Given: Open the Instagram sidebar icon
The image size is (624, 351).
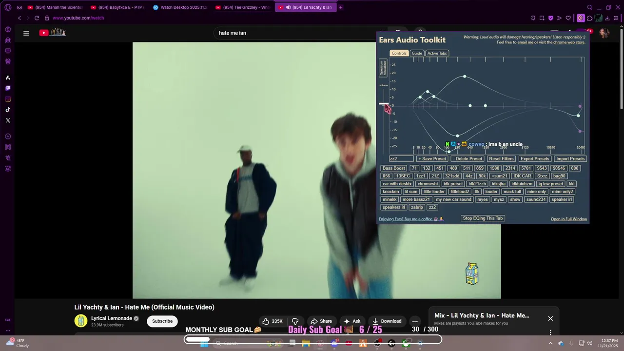Looking at the screenshot, I should click(8, 99).
